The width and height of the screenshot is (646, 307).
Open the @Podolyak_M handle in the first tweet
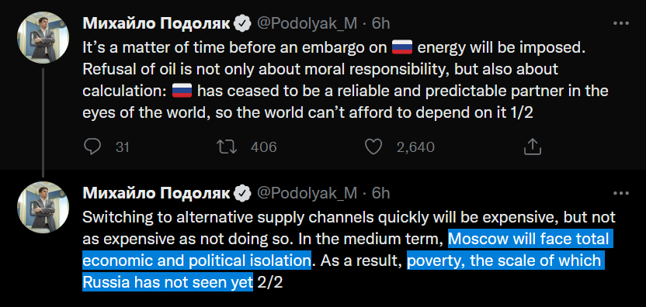[307, 24]
